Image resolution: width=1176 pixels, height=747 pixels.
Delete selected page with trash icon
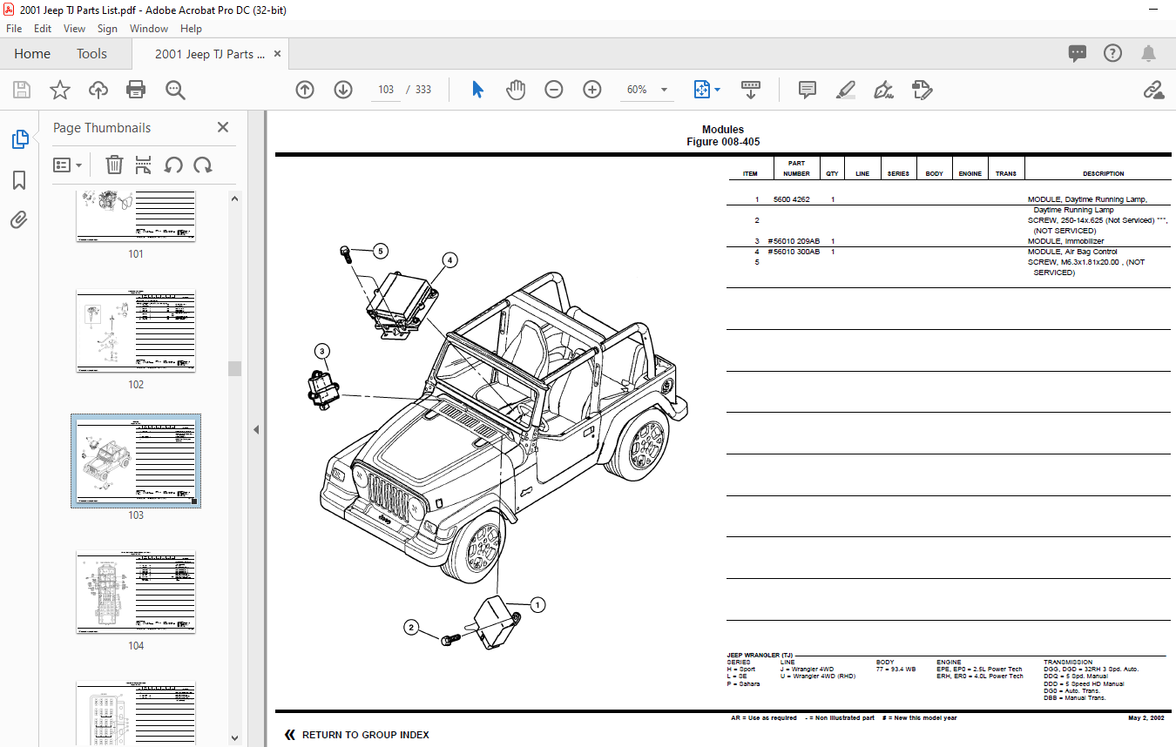click(x=114, y=165)
